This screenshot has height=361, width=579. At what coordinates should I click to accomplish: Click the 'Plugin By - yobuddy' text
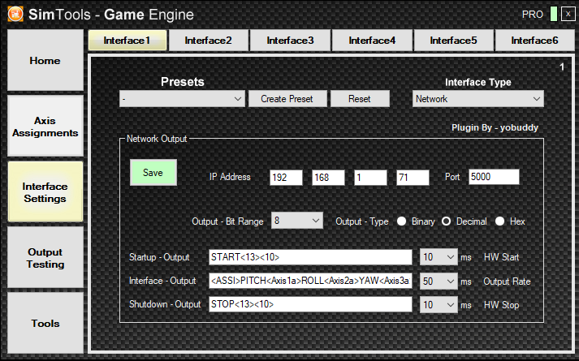pyautogui.click(x=495, y=127)
